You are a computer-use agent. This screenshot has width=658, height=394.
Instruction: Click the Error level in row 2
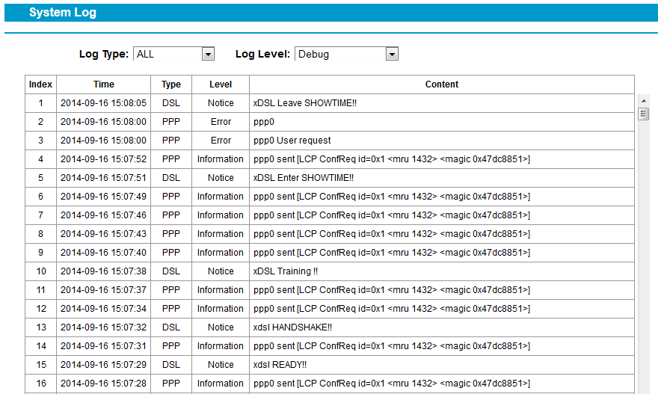(x=221, y=122)
